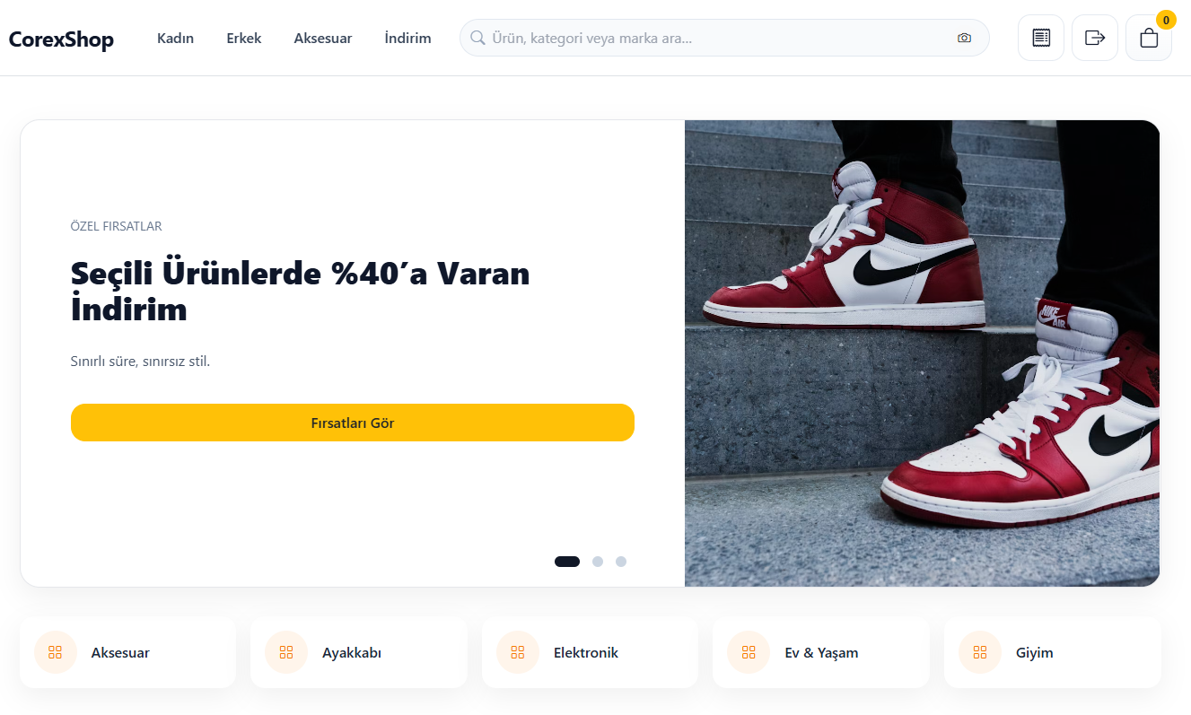Choose the Ev & Yaşam category card
The height and width of the screenshot is (715, 1191).
pos(820,652)
